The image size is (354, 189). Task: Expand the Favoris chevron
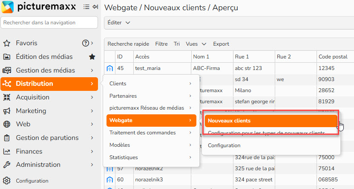pyautogui.click(x=92, y=43)
